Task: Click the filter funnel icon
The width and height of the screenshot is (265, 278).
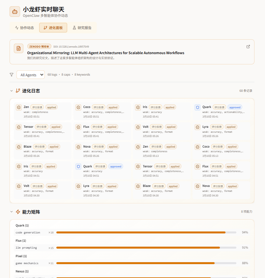Action: click(x=12, y=75)
